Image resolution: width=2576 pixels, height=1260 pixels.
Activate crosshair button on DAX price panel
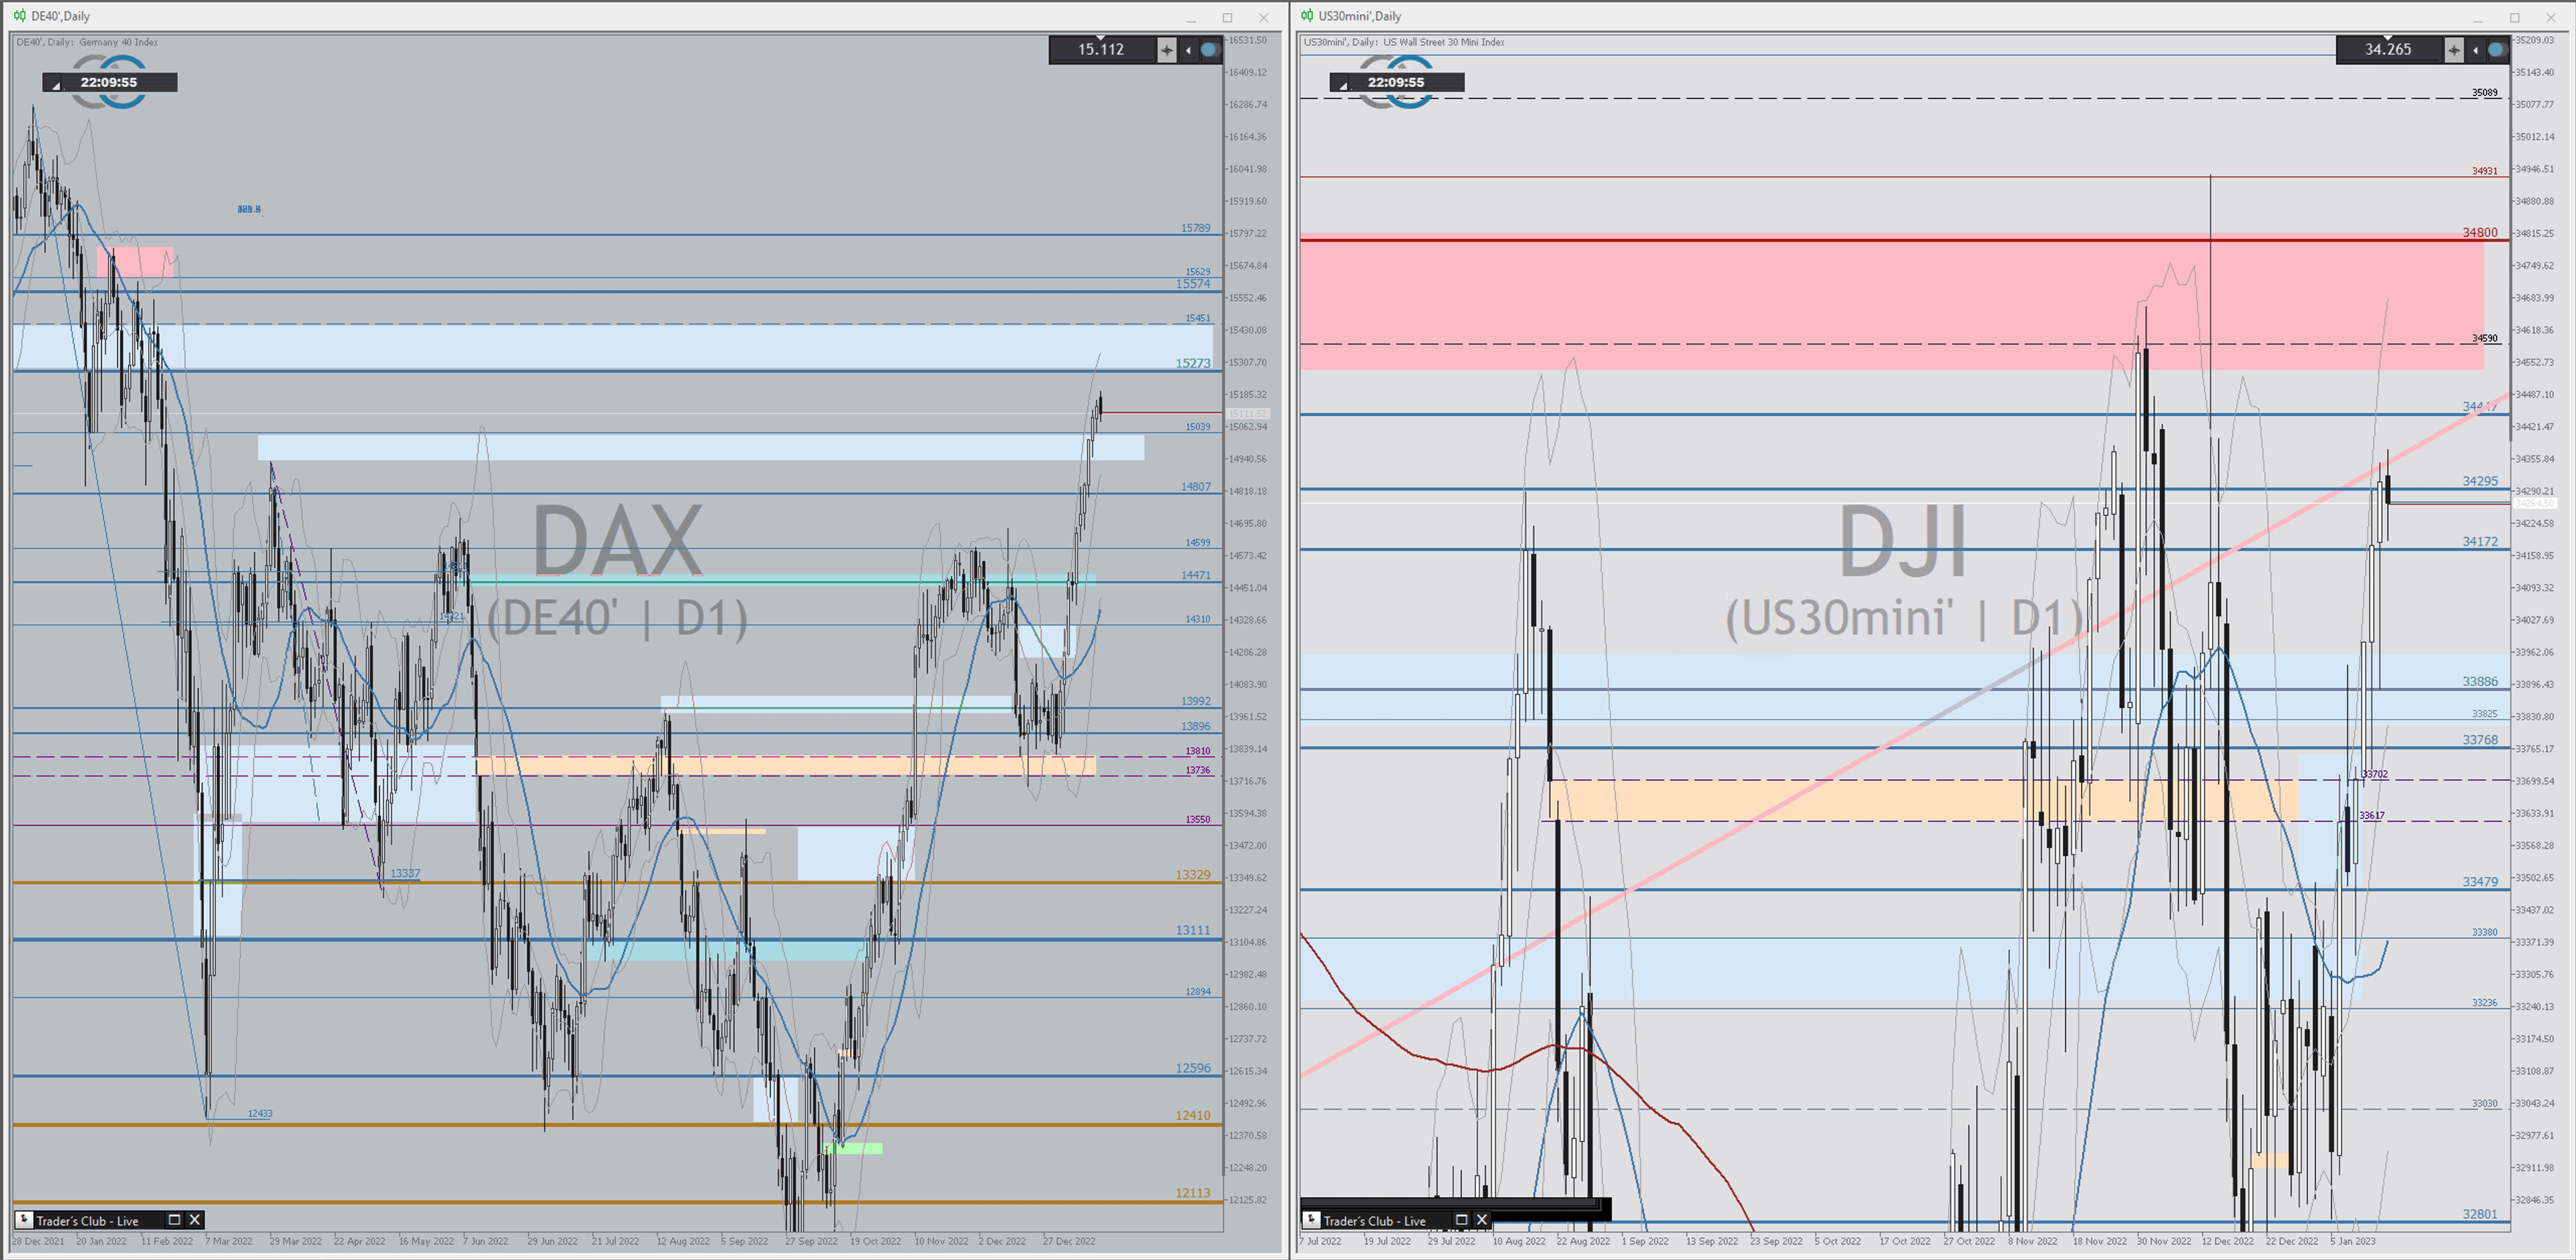[x=1166, y=50]
